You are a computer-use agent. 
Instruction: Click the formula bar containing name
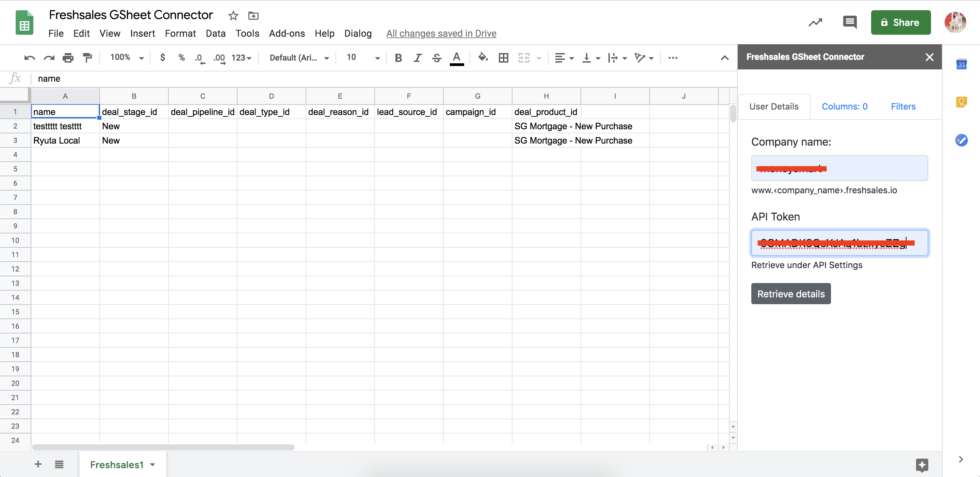[384, 79]
